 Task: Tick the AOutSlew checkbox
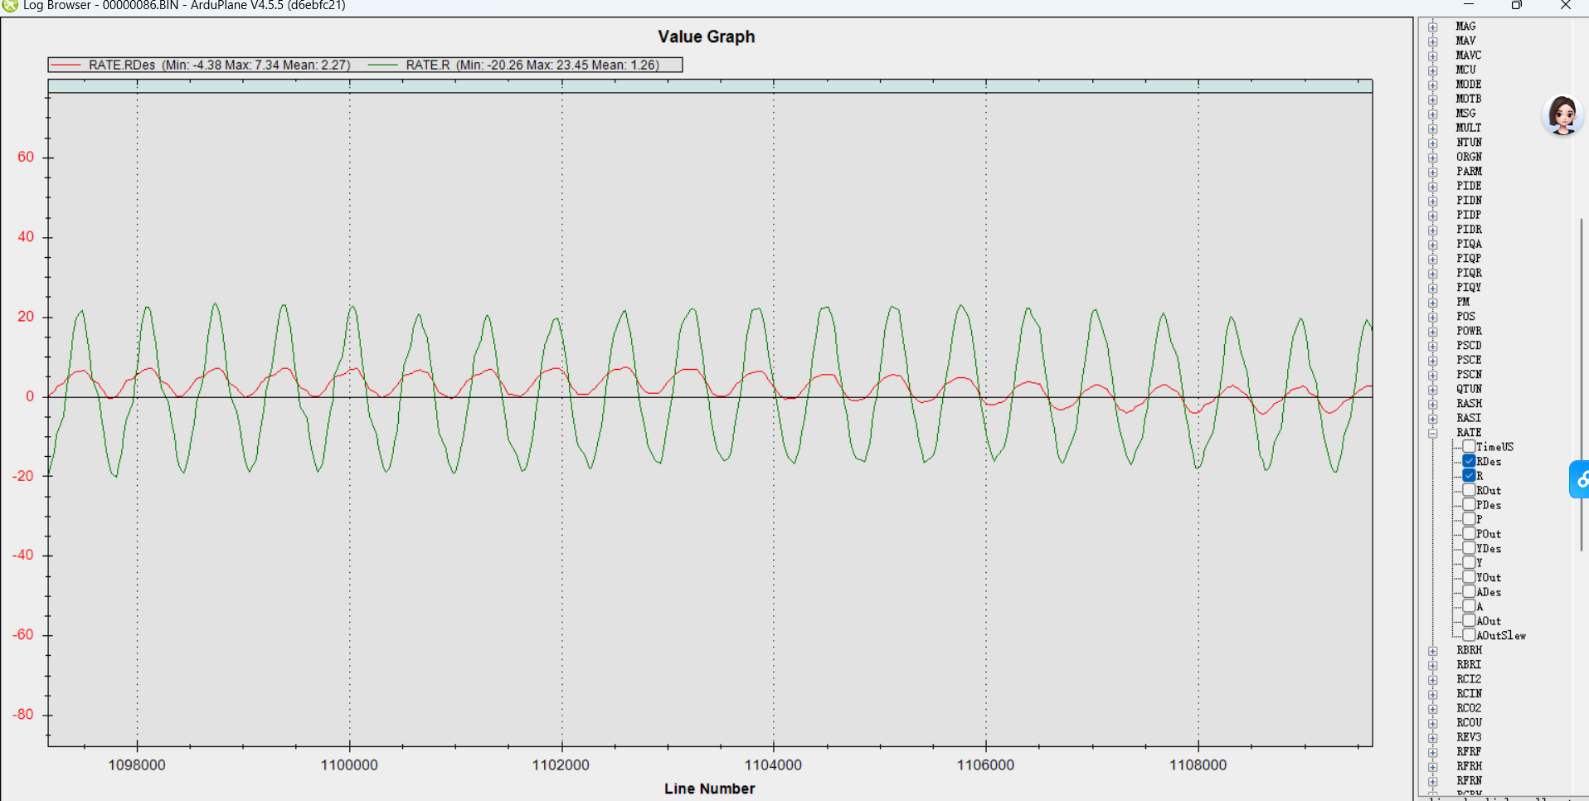1469,635
